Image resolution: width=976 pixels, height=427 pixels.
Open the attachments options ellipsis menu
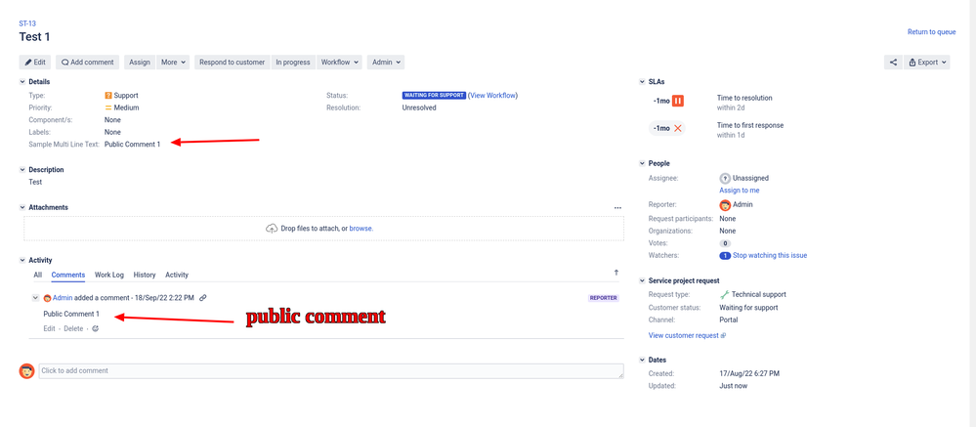(x=617, y=208)
